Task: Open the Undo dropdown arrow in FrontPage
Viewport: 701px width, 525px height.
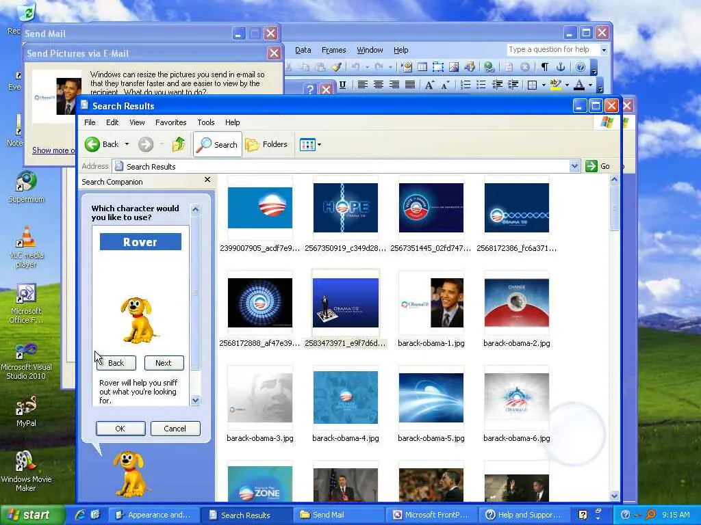Action: 367,67
